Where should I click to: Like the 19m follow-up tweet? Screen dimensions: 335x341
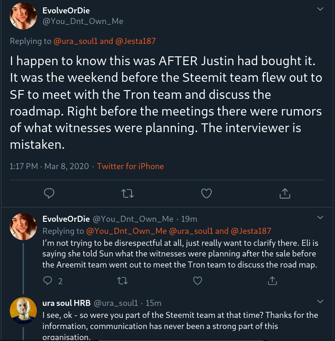[x=197, y=280]
